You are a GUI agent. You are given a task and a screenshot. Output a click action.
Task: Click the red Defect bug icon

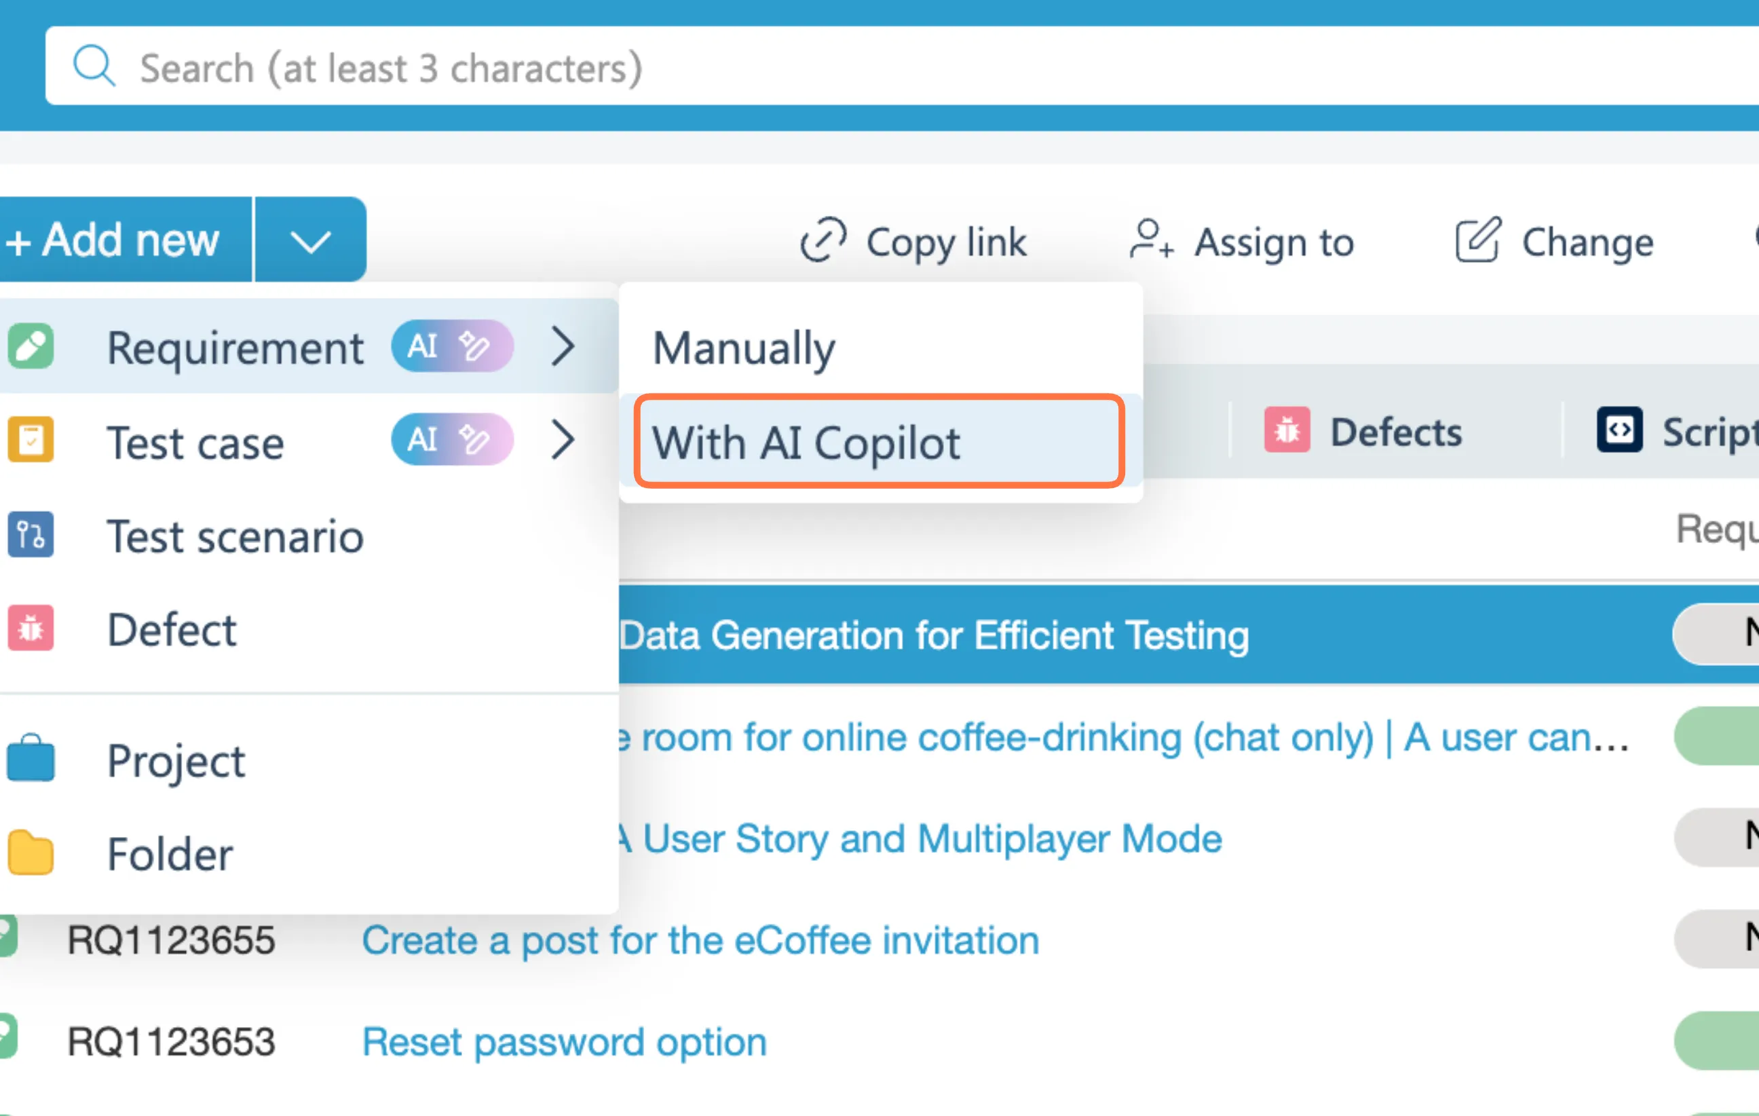click(x=31, y=629)
